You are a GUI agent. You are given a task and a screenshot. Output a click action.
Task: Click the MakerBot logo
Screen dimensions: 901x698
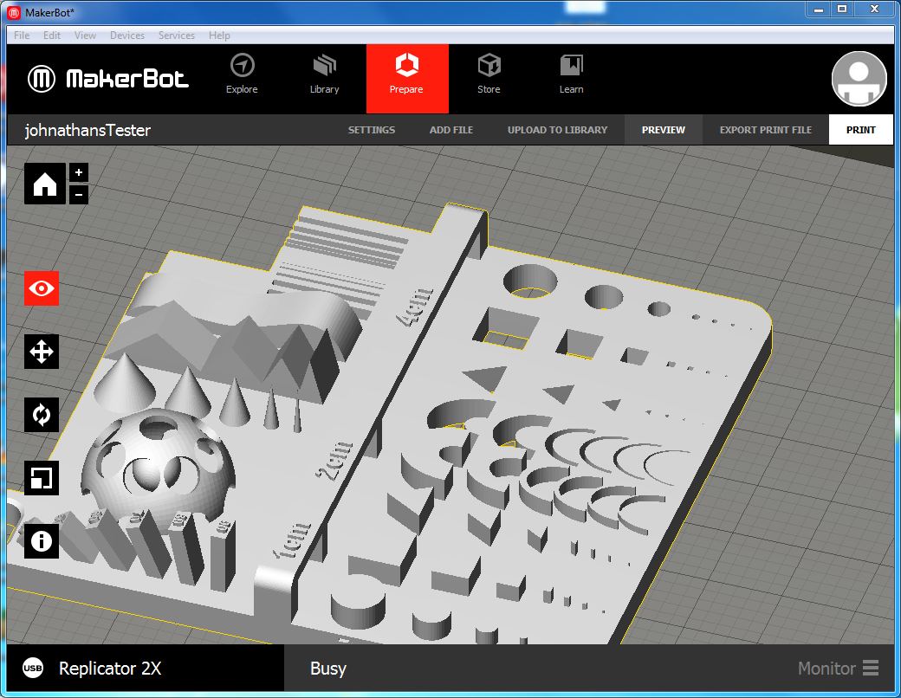tap(108, 79)
